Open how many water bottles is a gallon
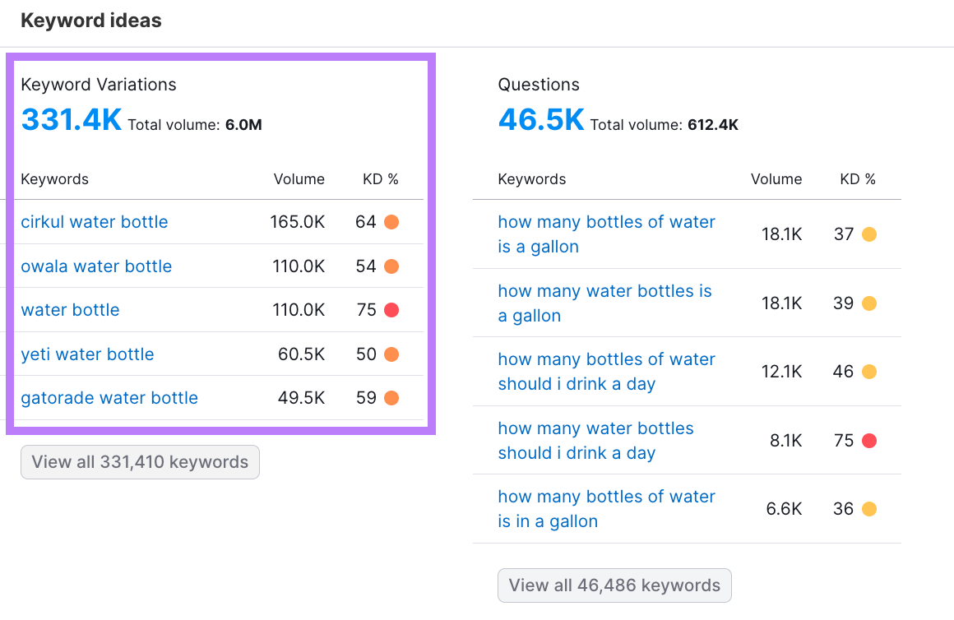The height and width of the screenshot is (620, 954). (x=604, y=303)
